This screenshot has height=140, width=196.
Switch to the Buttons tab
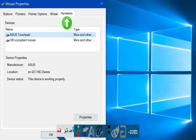click(8, 14)
